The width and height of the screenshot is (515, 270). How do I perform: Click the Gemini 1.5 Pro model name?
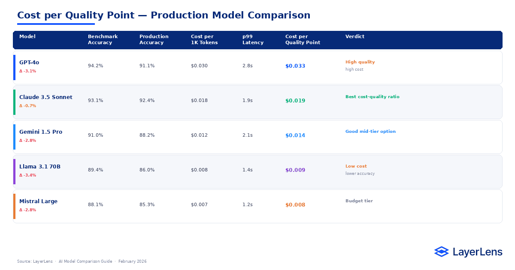41,132
